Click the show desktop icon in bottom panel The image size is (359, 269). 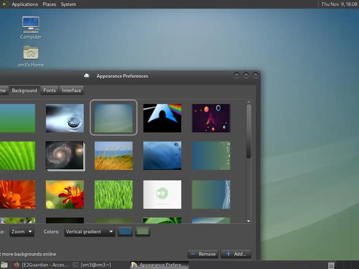[4, 265]
